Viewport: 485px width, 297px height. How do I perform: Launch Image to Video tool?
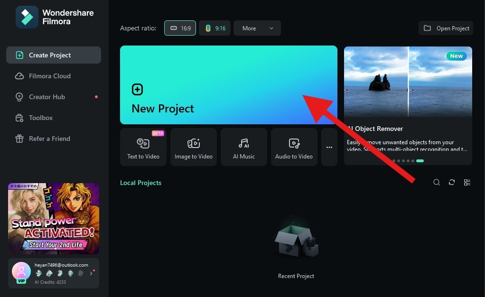point(194,147)
